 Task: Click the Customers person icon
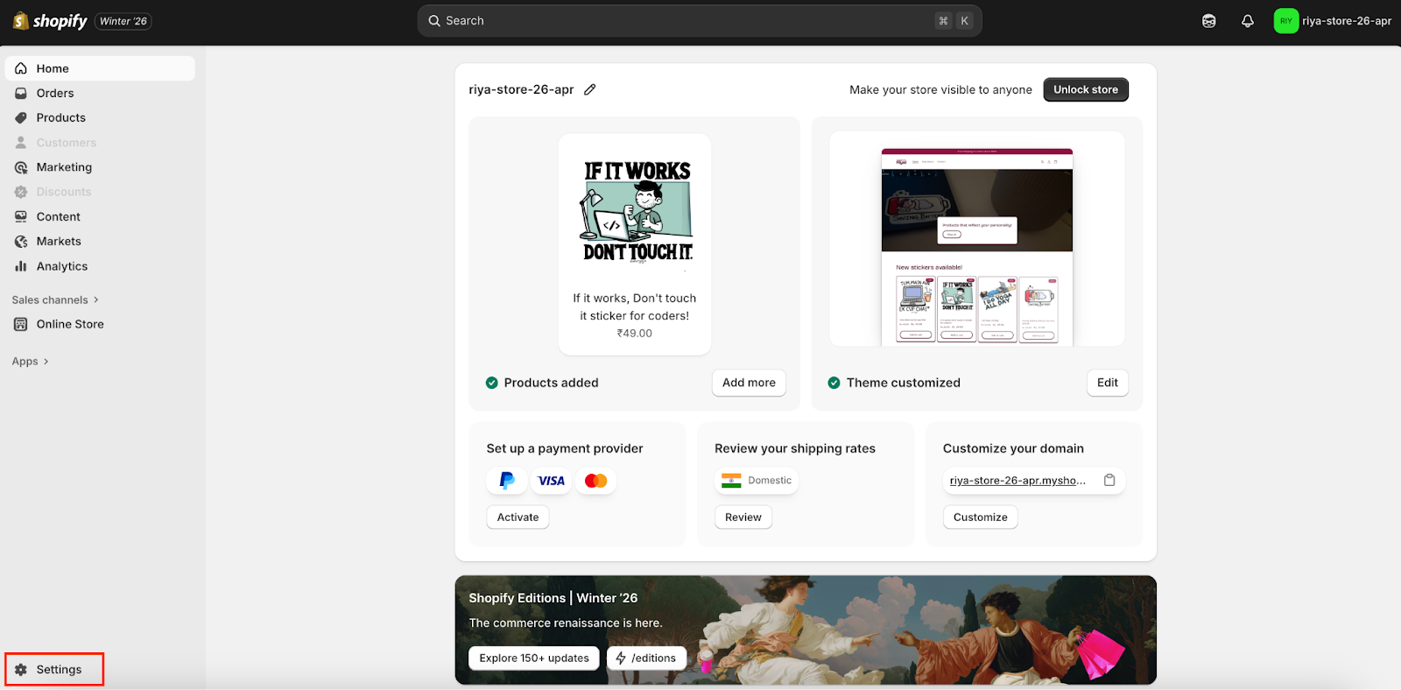21,143
